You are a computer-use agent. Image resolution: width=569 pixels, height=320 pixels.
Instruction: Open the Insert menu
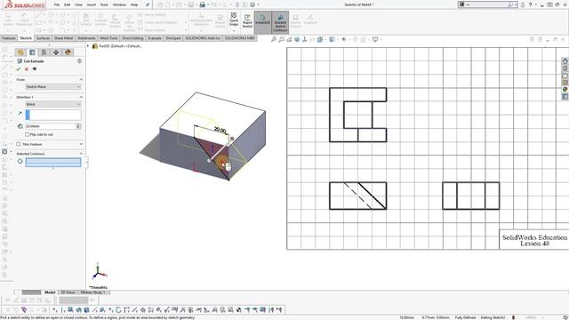(x=92, y=4)
